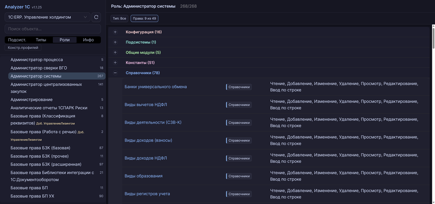
Task: Select role Аналитические отчеты 1СПАРК Риски
Action: click(49, 108)
